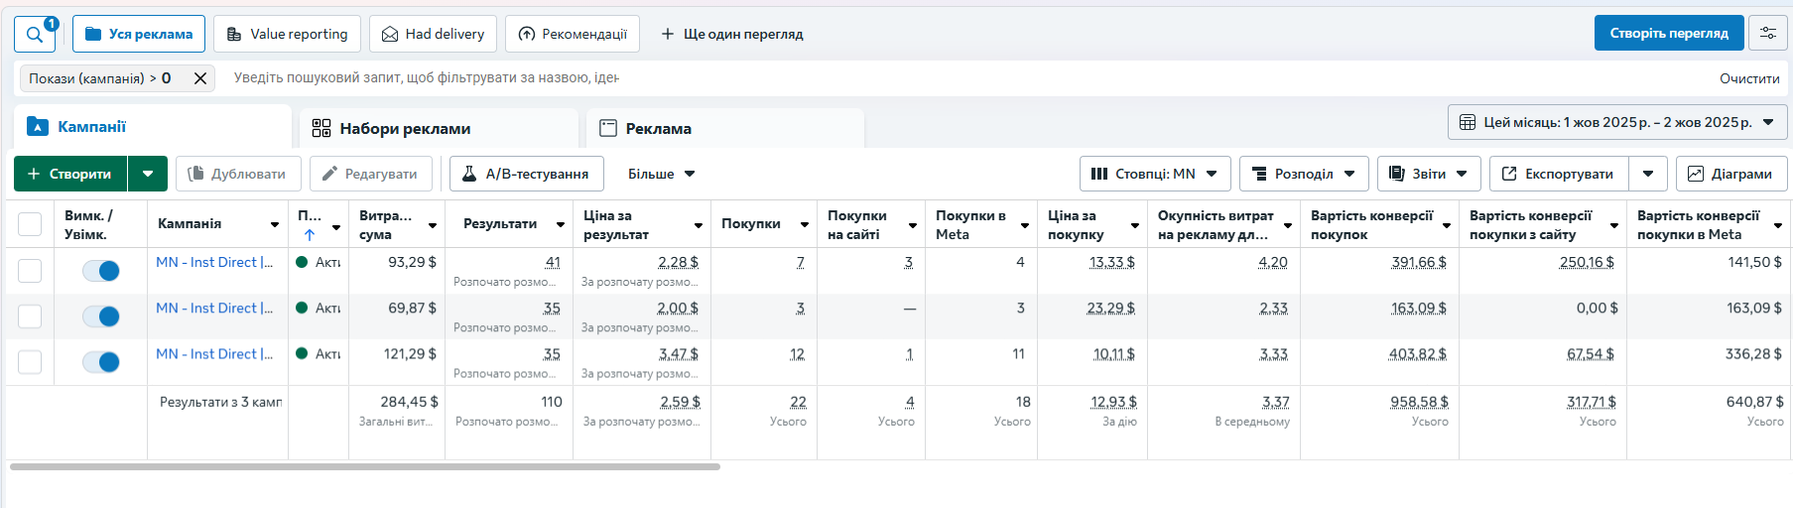Tick checkbox for campaign with 93,29 $ spend
Image resolution: width=1793 pixels, height=508 pixels.
click(30, 271)
